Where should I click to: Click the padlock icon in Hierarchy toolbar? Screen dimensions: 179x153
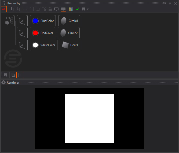point(50,9)
